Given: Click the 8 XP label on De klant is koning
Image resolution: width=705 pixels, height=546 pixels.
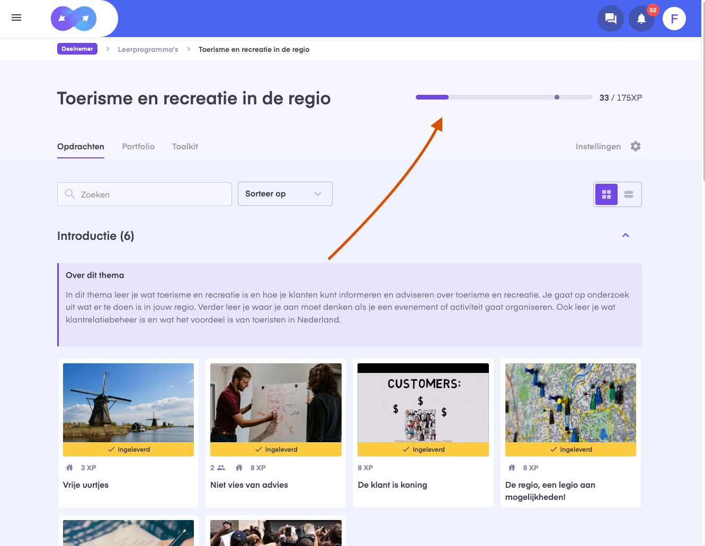Looking at the screenshot, I should point(365,468).
